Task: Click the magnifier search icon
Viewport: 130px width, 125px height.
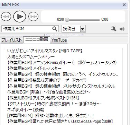Action: [x=55, y=29]
